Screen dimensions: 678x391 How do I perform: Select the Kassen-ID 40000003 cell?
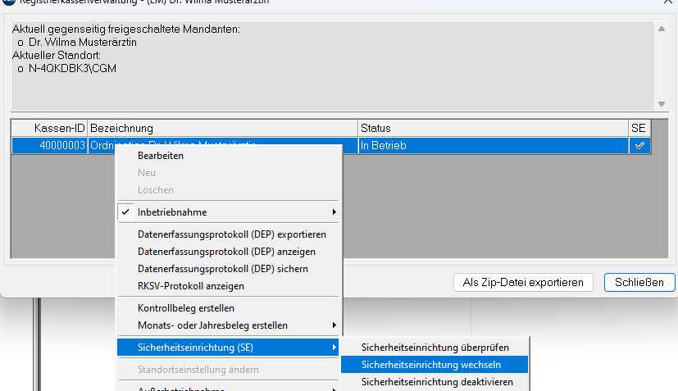pyautogui.click(x=49, y=145)
